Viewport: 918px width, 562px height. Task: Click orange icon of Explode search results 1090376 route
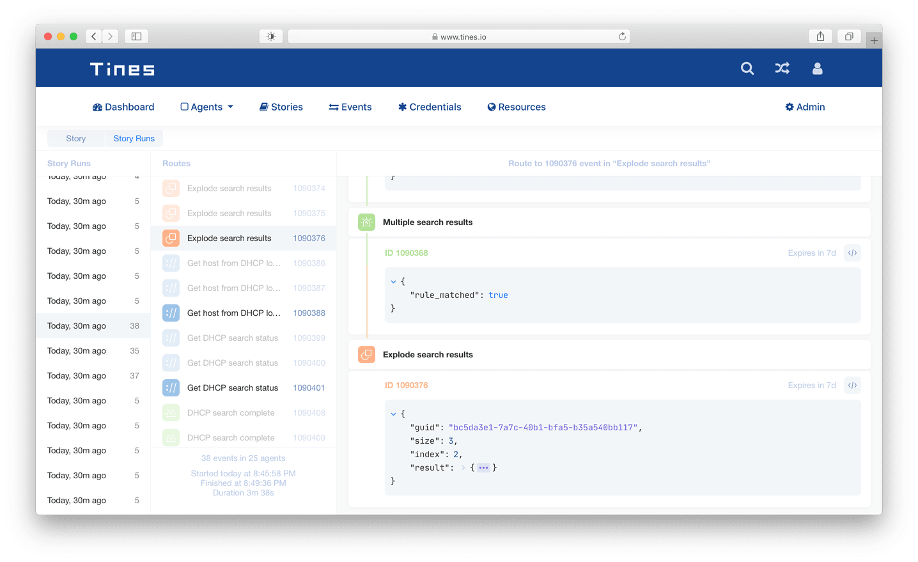(x=171, y=238)
